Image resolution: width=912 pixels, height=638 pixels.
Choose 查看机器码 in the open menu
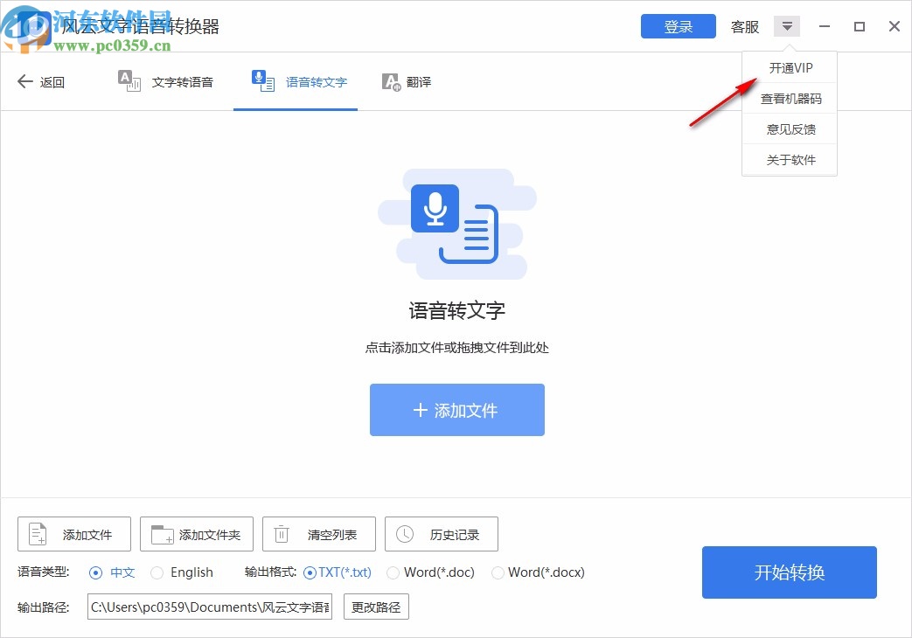click(x=790, y=98)
